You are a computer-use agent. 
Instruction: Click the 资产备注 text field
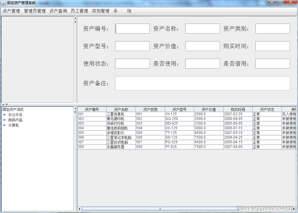click(x=202, y=83)
